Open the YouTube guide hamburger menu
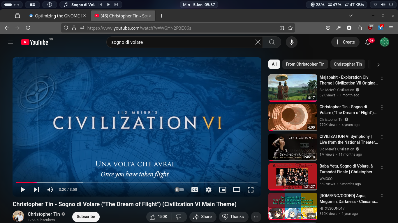The image size is (398, 223). (x=10, y=42)
